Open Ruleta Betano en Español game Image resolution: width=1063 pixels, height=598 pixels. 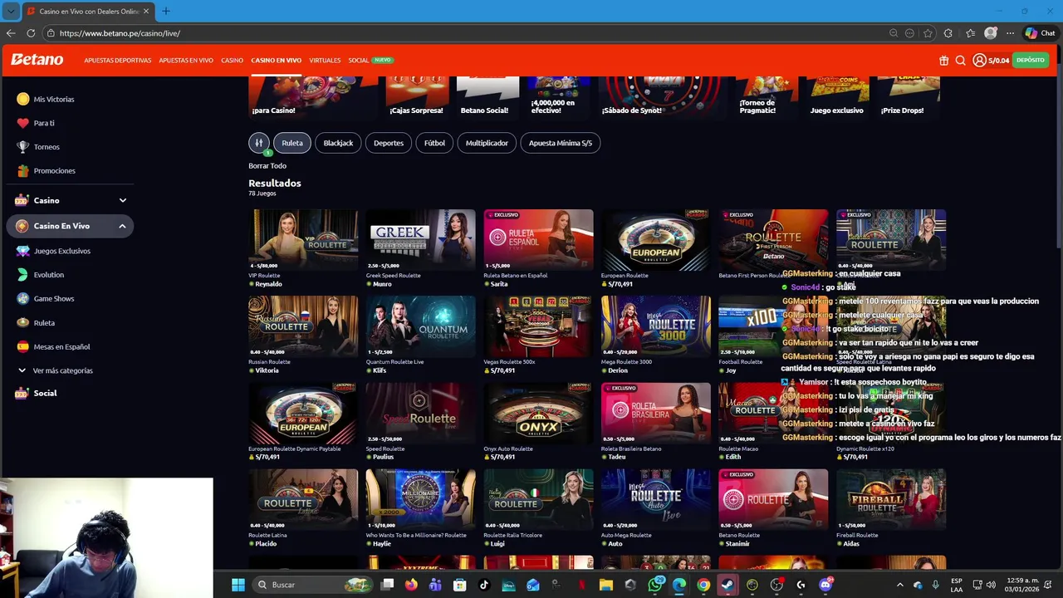[x=538, y=239]
